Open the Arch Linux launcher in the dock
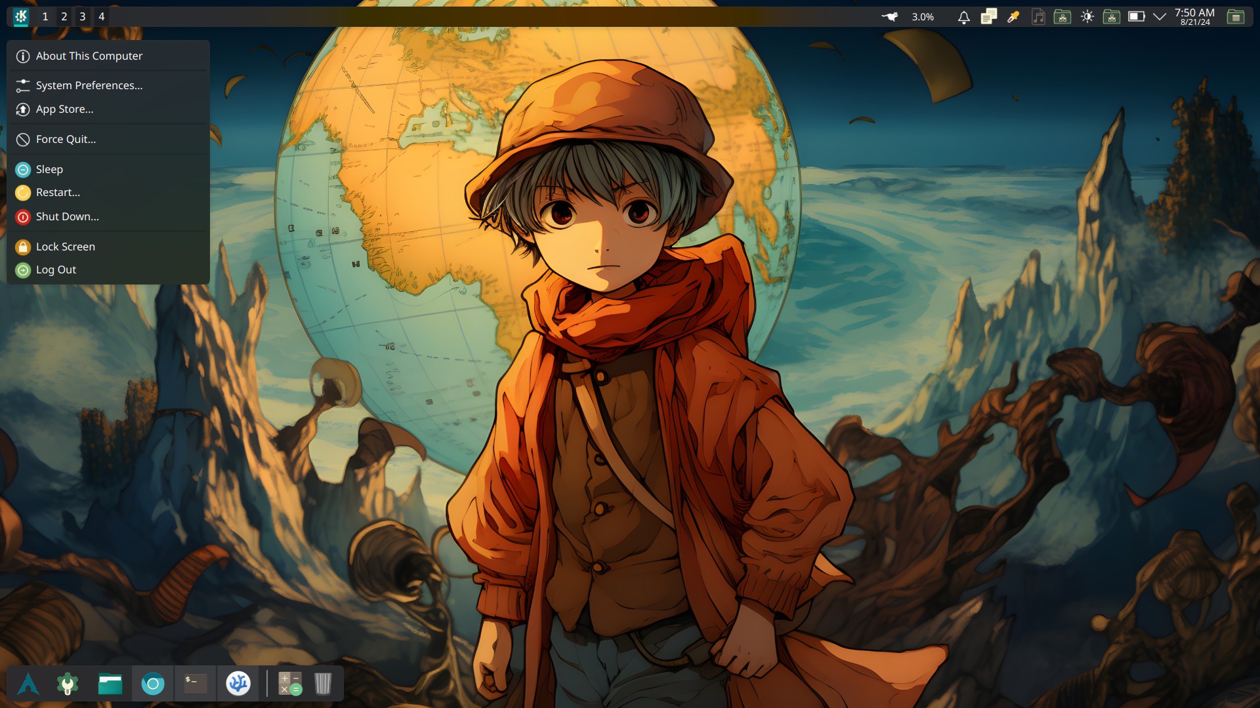1260x708 pixels. 28,684
